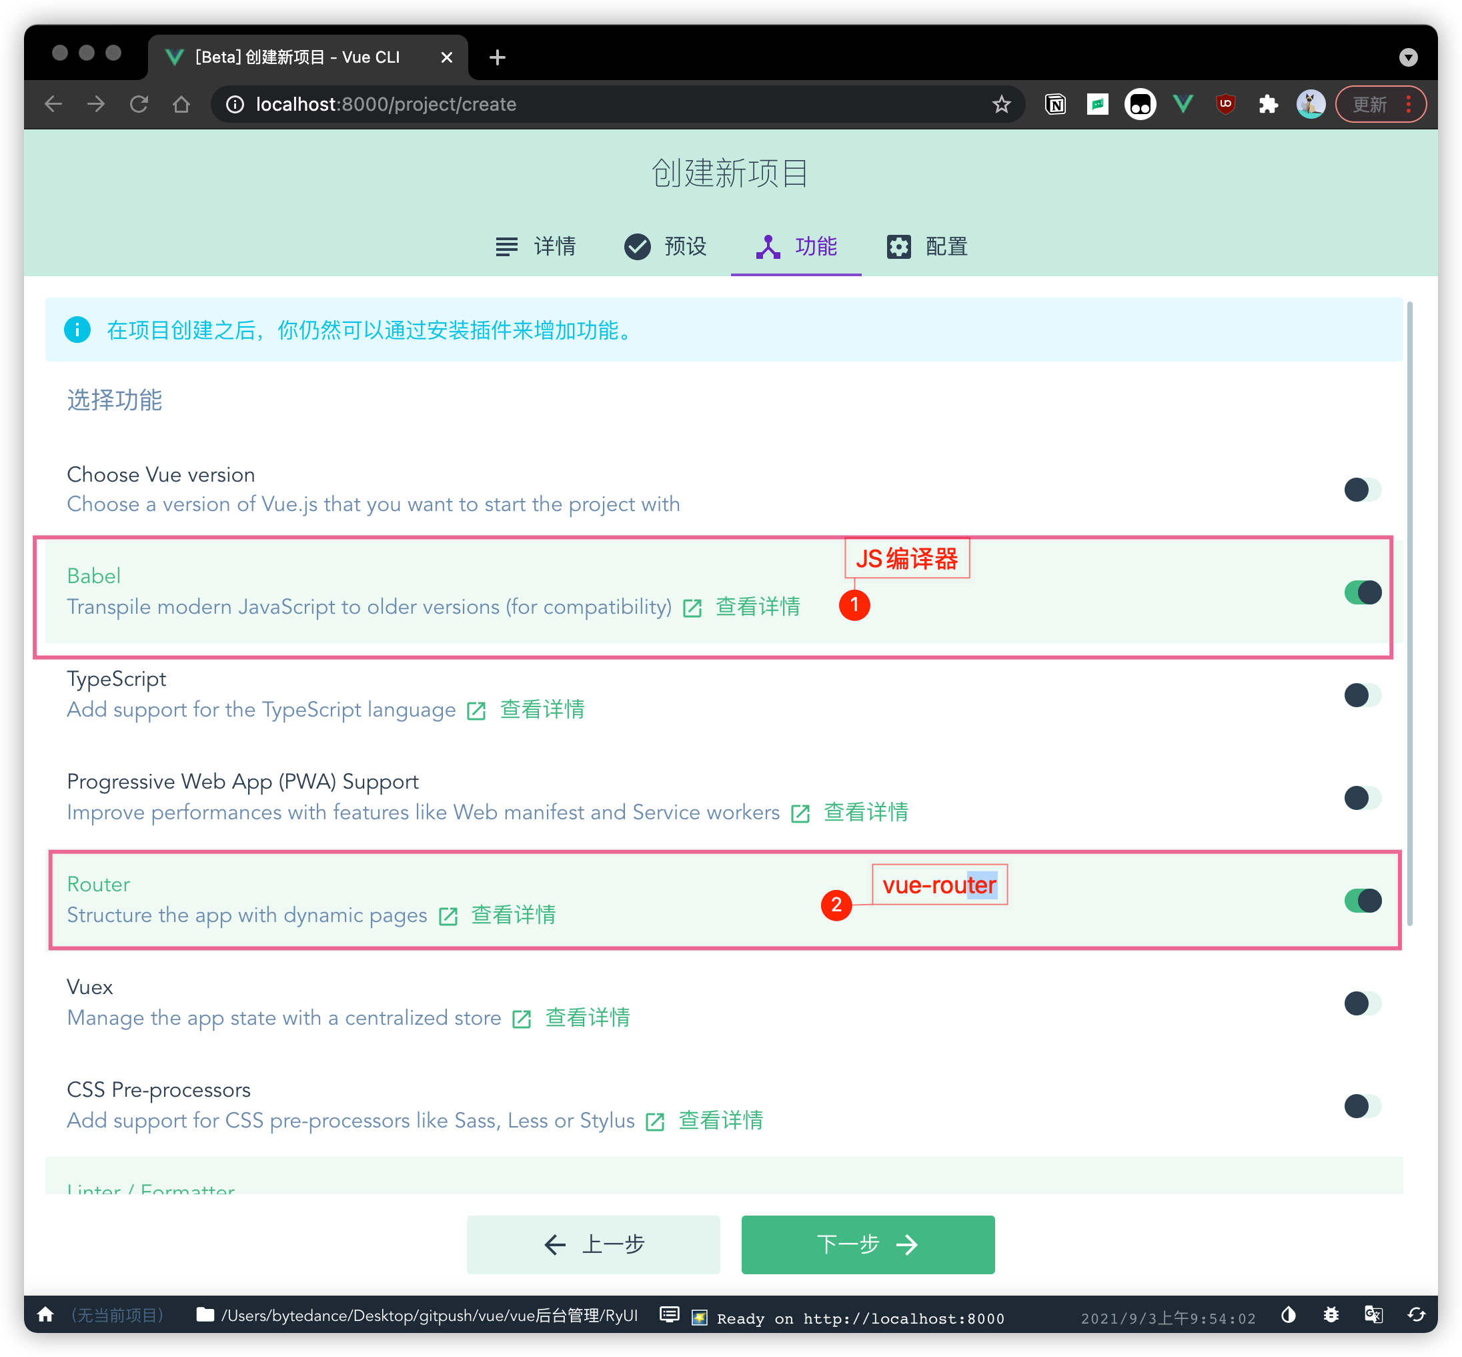This screenshot has height=1357, width=1462.
Task: Click the project path in status bar
Action: pyautogui.click(x=430, y=1315)
